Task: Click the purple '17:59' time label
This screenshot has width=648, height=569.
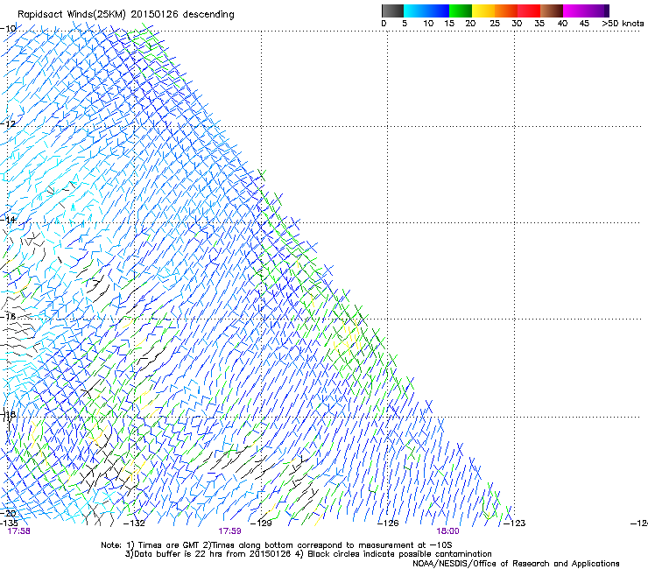Action: click(x=229, y=531)
